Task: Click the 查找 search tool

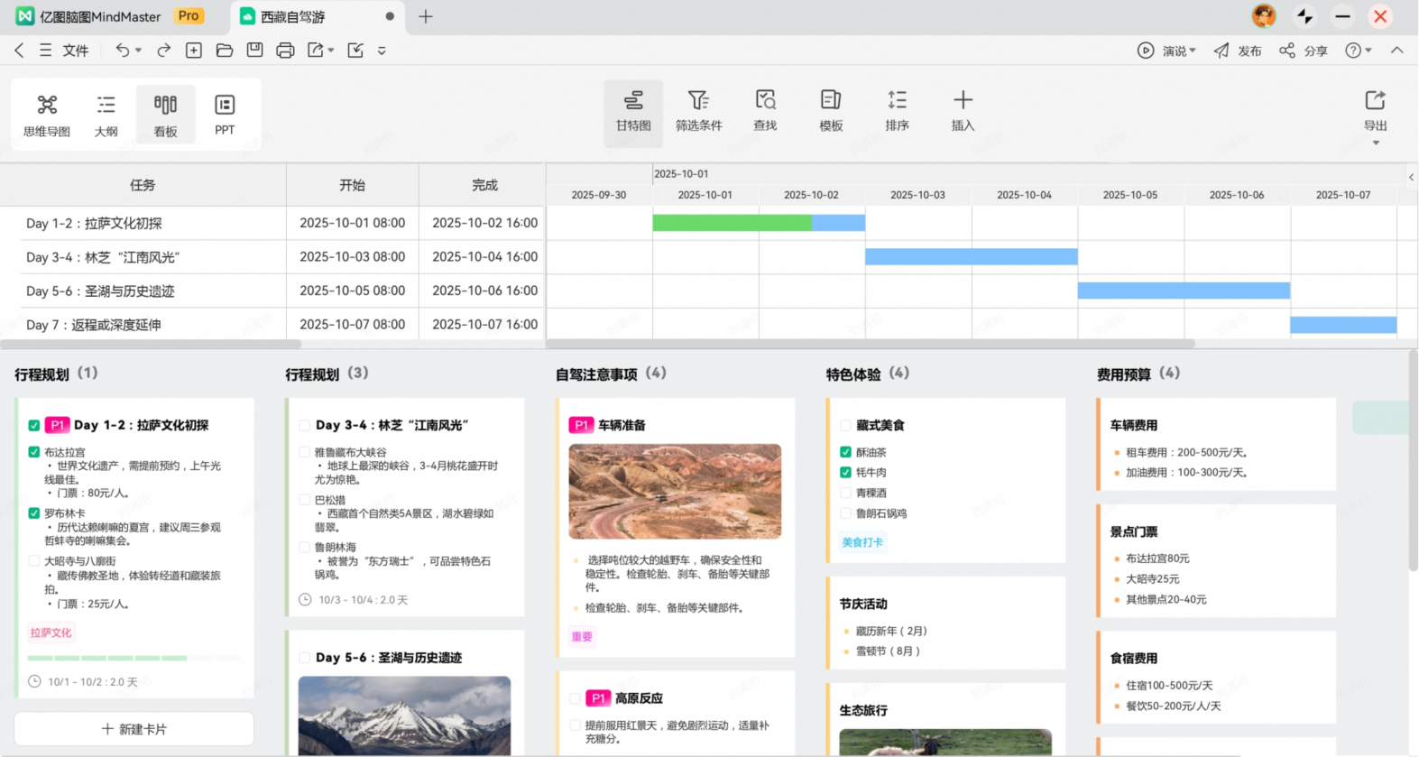Action: (x=765, y=112)
